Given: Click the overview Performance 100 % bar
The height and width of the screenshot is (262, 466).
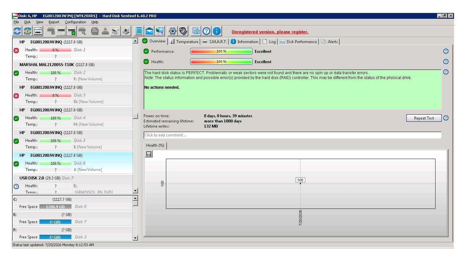Looking at the screenshot, I should [221, 51].
